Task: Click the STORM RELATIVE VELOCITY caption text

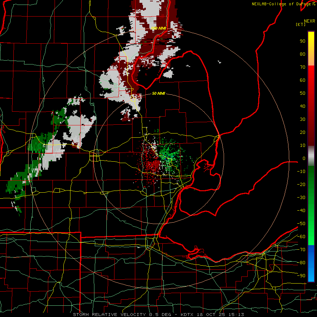Action: click(x=109, y=315)
